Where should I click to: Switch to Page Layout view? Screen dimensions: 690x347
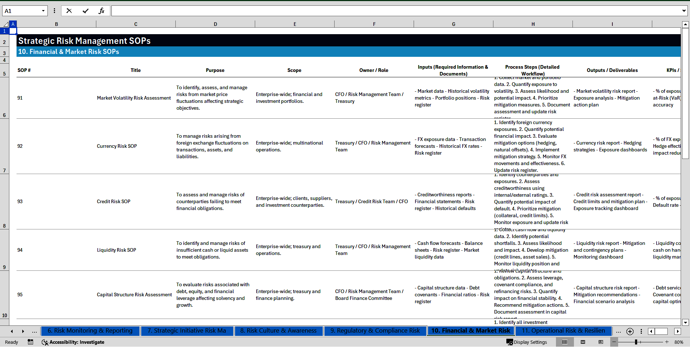tap(583, 342)
